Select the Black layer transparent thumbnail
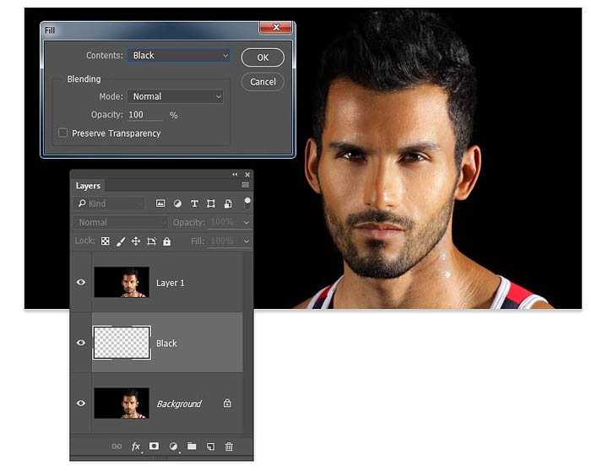 coord(122,343)
